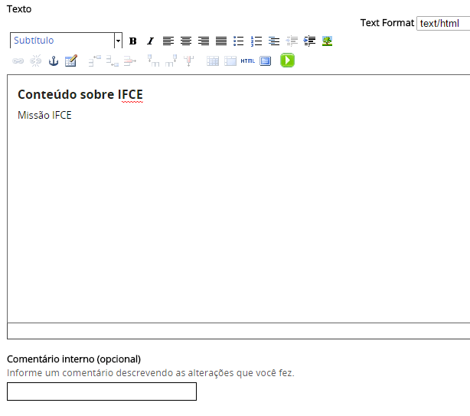Click the merge table cells icon
The width and height of the screenshot is (470, 416).
coord(230,61)
